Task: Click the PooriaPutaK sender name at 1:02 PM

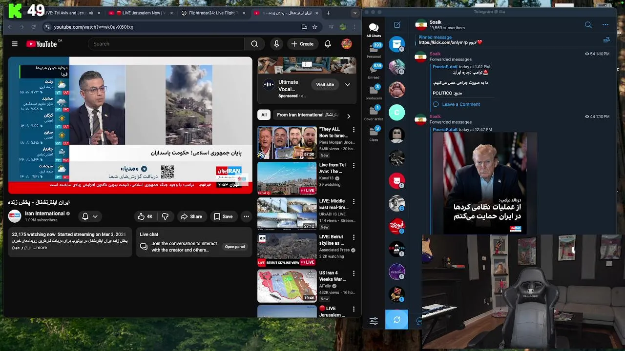Action: point(445,67)
